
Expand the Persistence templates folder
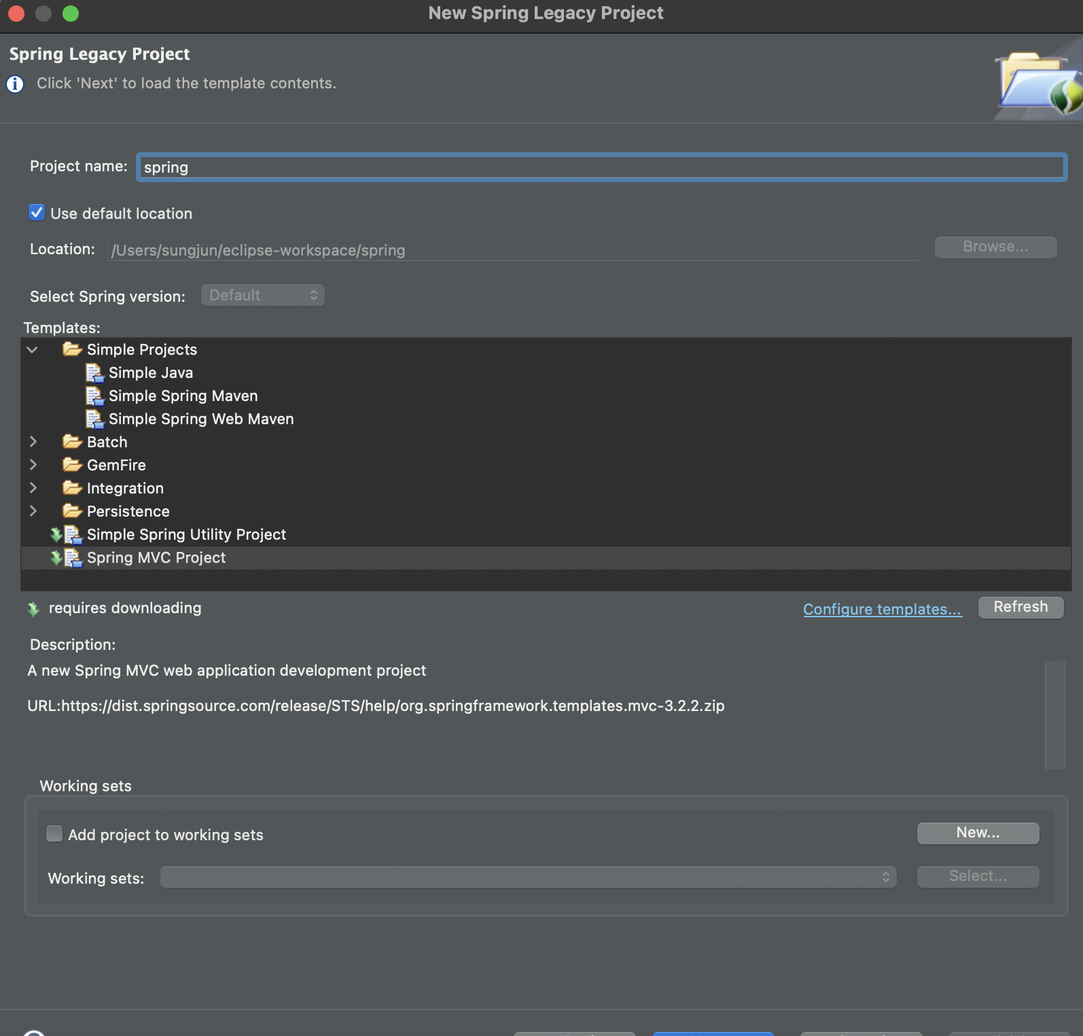tap(33, 511)
